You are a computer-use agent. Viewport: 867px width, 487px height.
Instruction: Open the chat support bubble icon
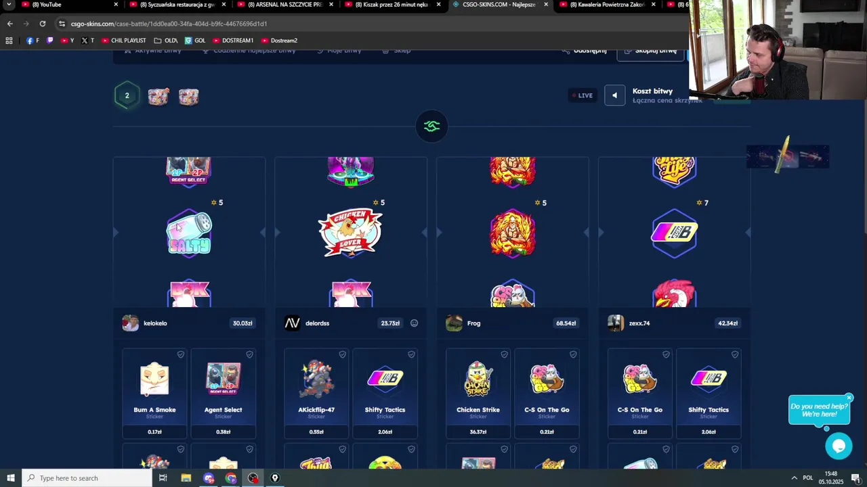pos(839,446)
